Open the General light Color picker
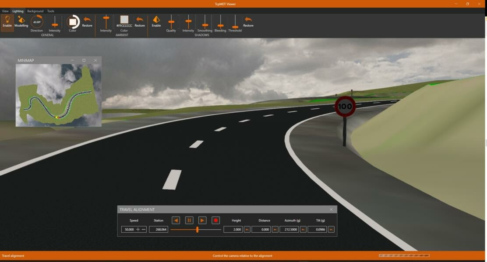 [73, 22]
